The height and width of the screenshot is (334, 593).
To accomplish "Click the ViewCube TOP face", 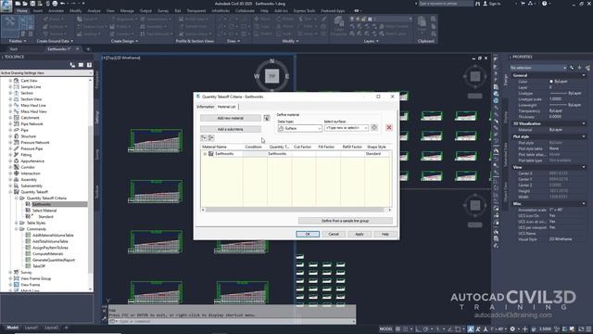I will 271,76.
